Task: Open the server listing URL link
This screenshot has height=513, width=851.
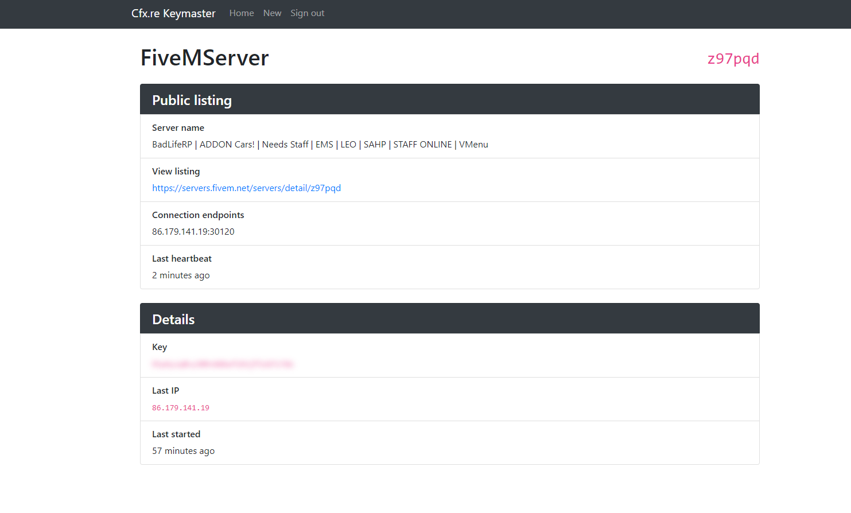Action: [x=246, y=188]
